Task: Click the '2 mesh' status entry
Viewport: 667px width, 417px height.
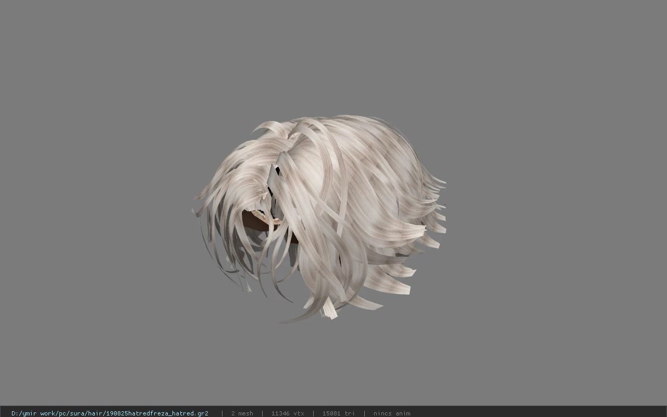Action: click(x=242, y=413)
